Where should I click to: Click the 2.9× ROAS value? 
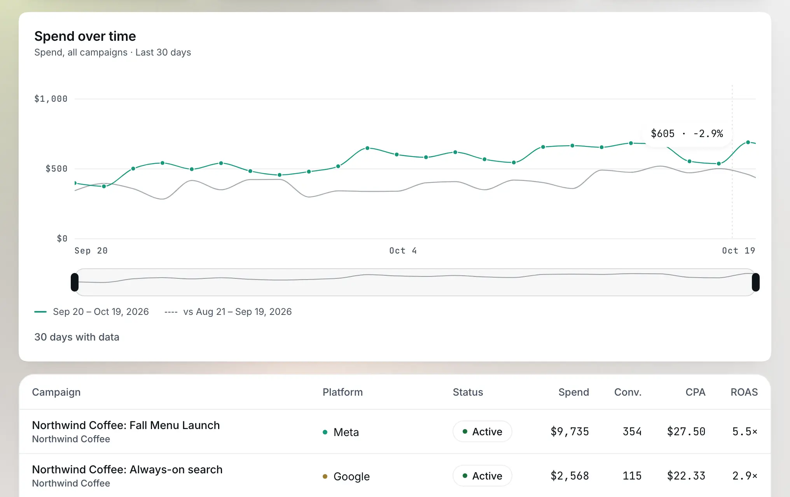(x=745, y=476)
